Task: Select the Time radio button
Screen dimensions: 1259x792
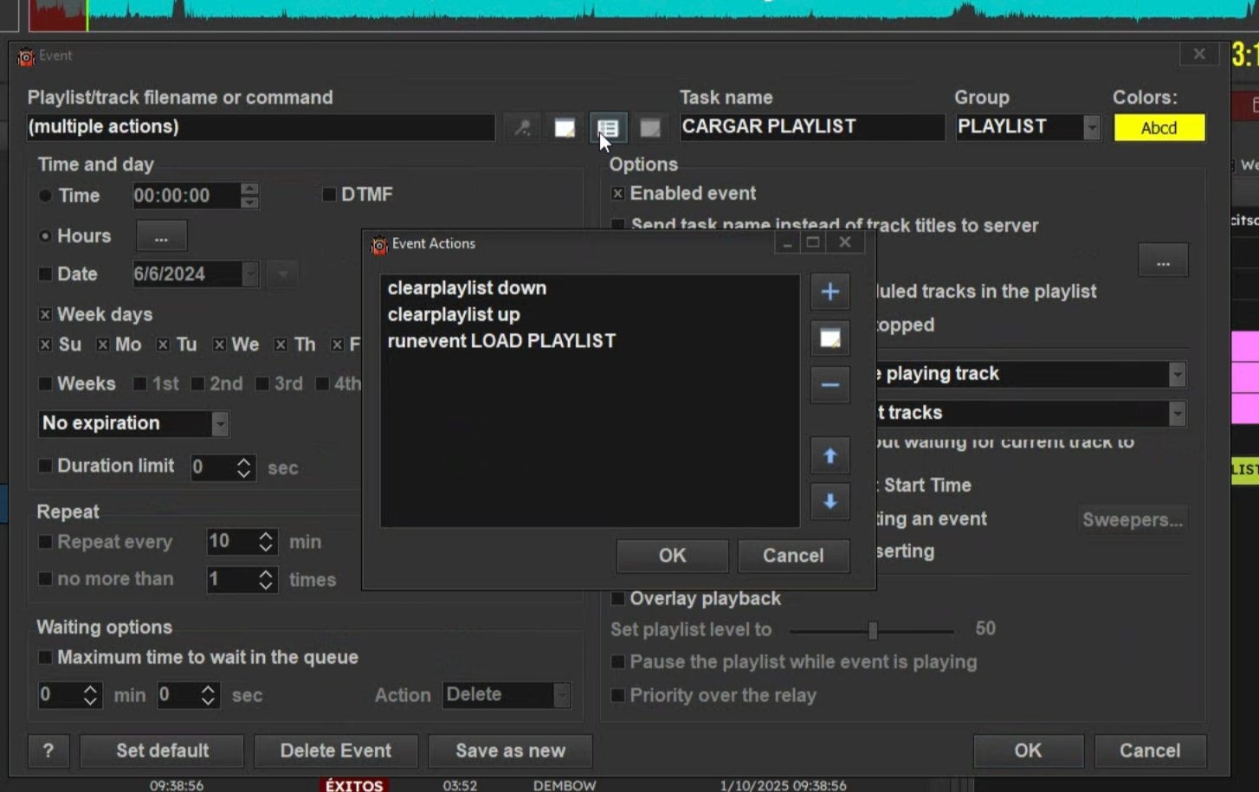Action: (45, 196)
